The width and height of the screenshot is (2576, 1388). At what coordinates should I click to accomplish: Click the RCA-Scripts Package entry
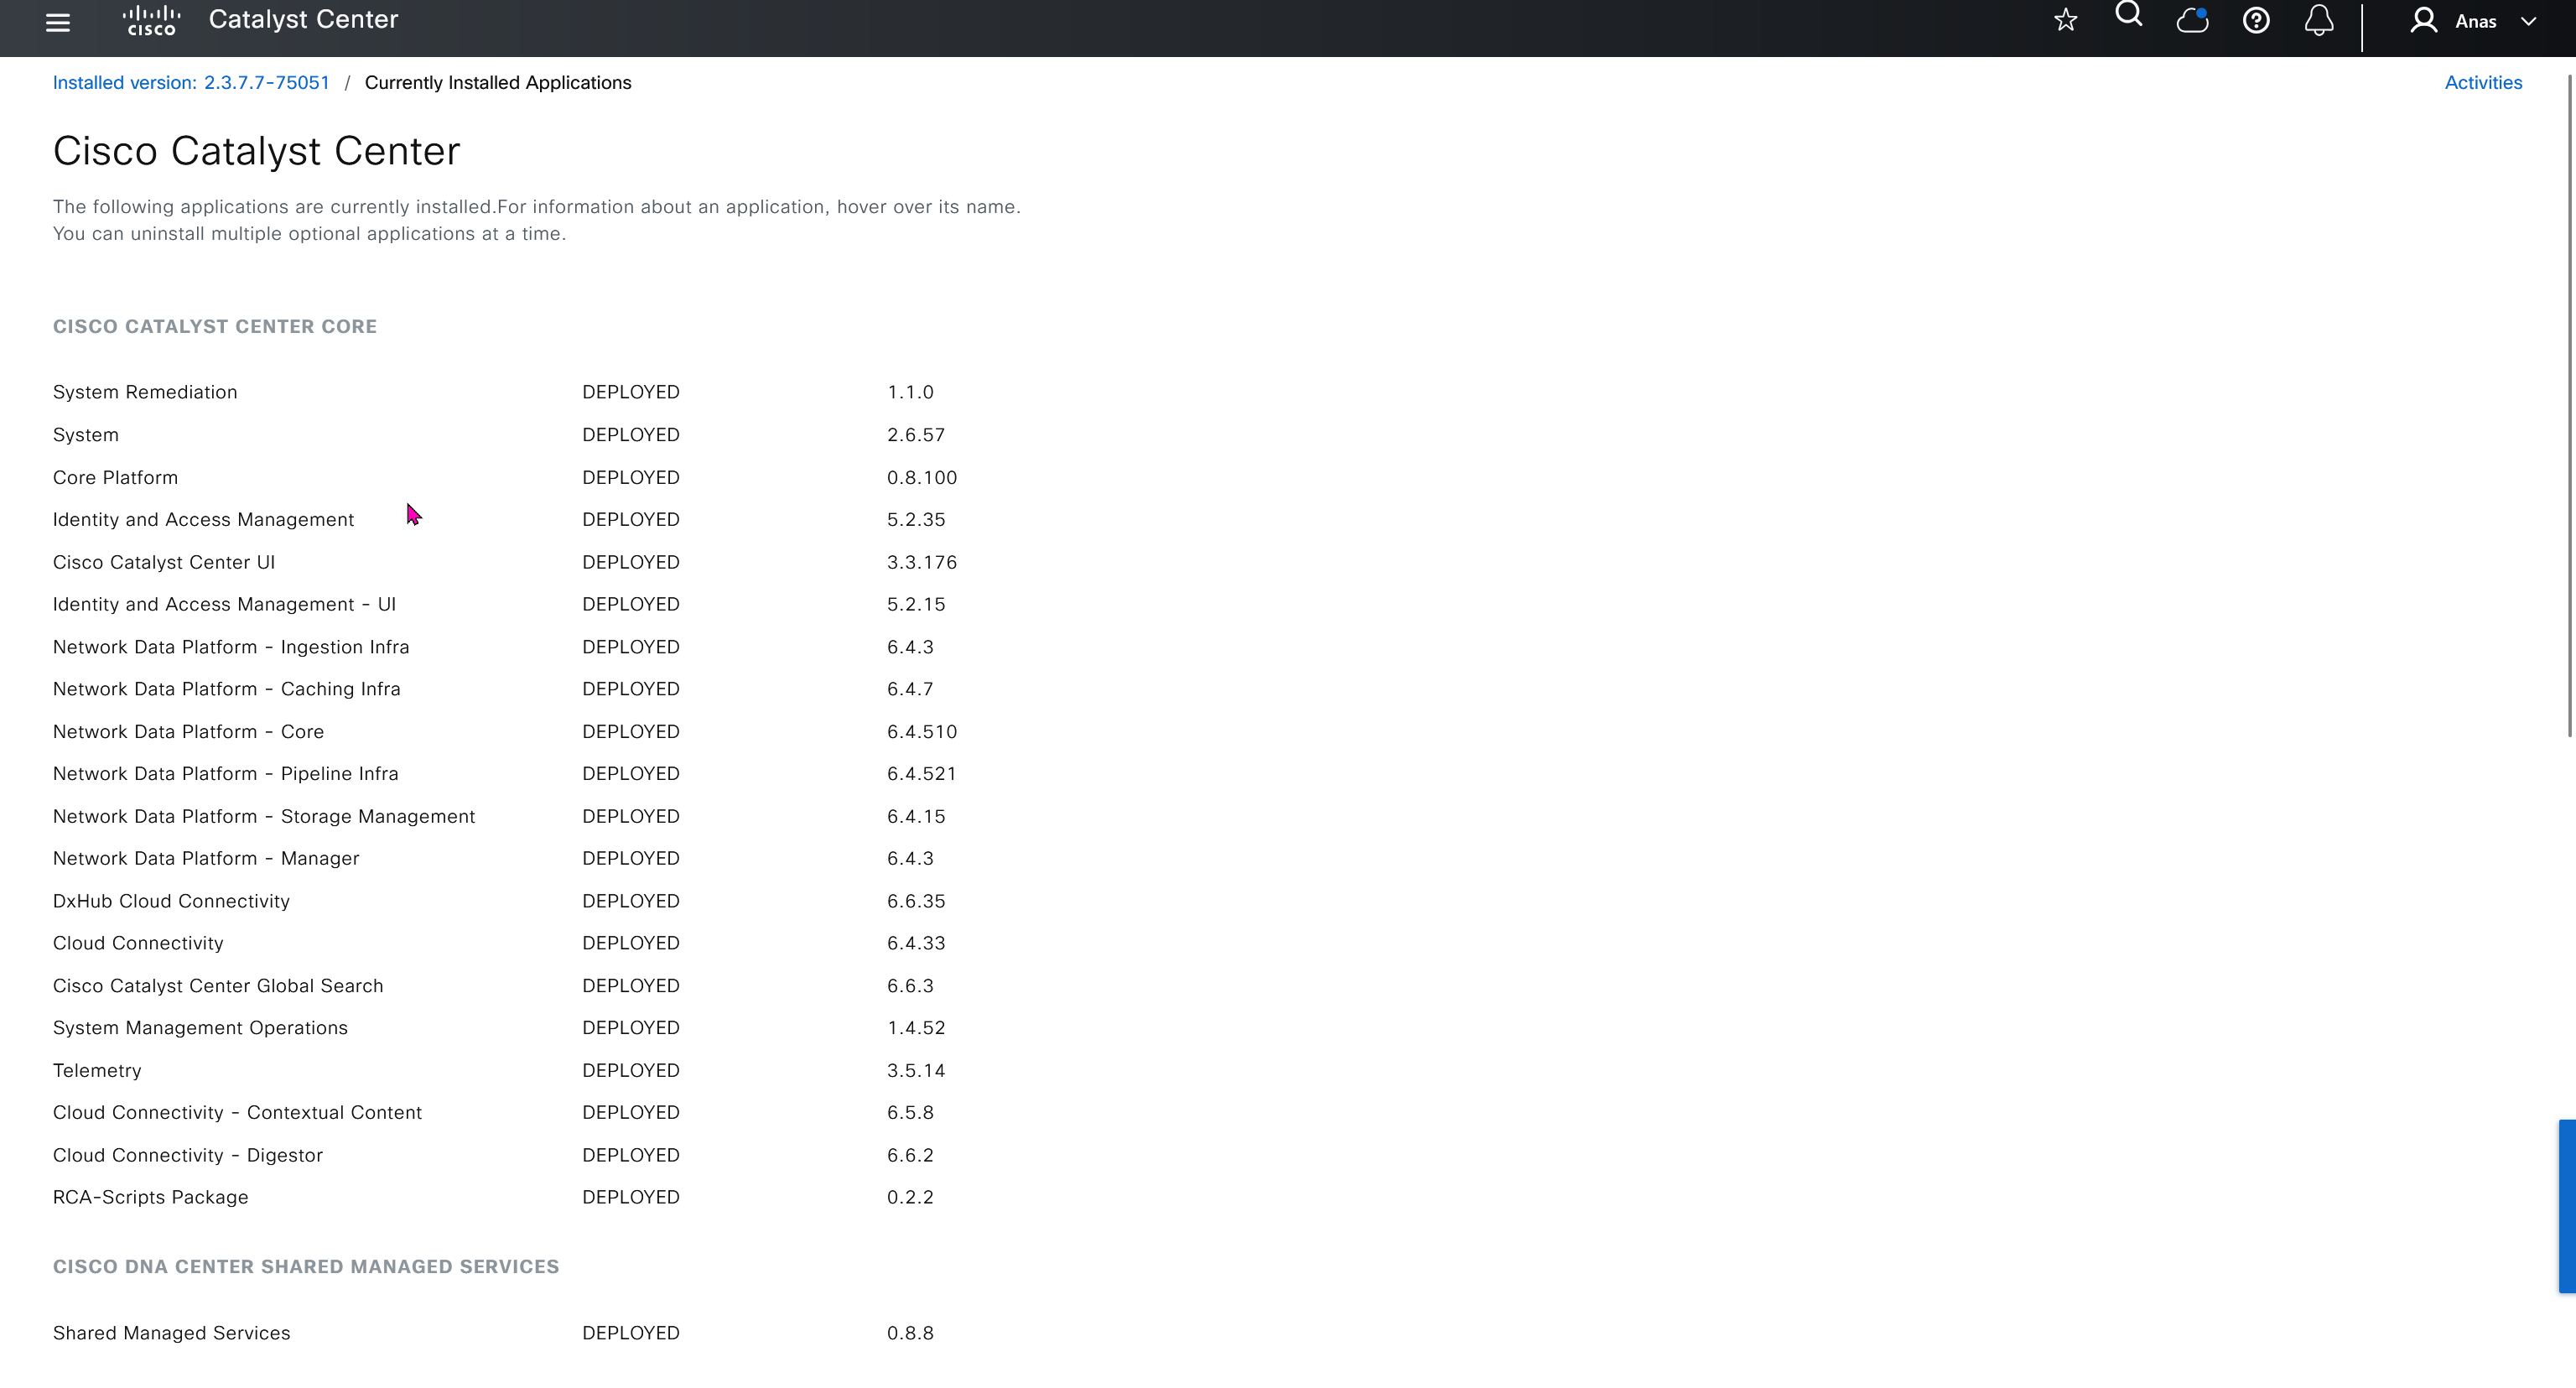(150, 1198)
